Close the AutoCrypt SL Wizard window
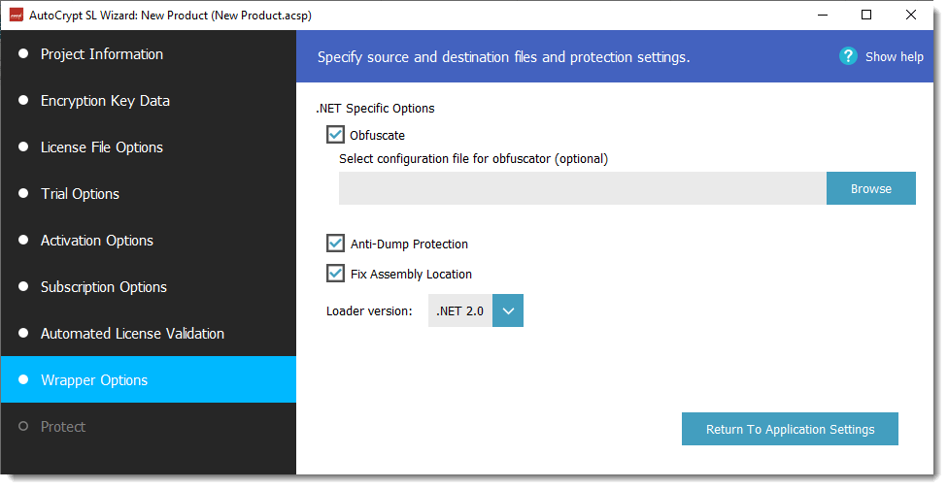 (910, 16)
